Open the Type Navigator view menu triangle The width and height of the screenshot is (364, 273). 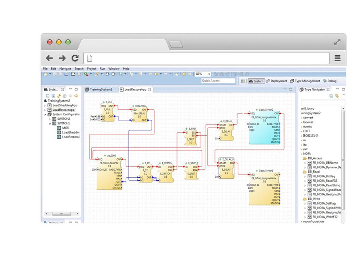pyautogui.click(x=344, y=95)
